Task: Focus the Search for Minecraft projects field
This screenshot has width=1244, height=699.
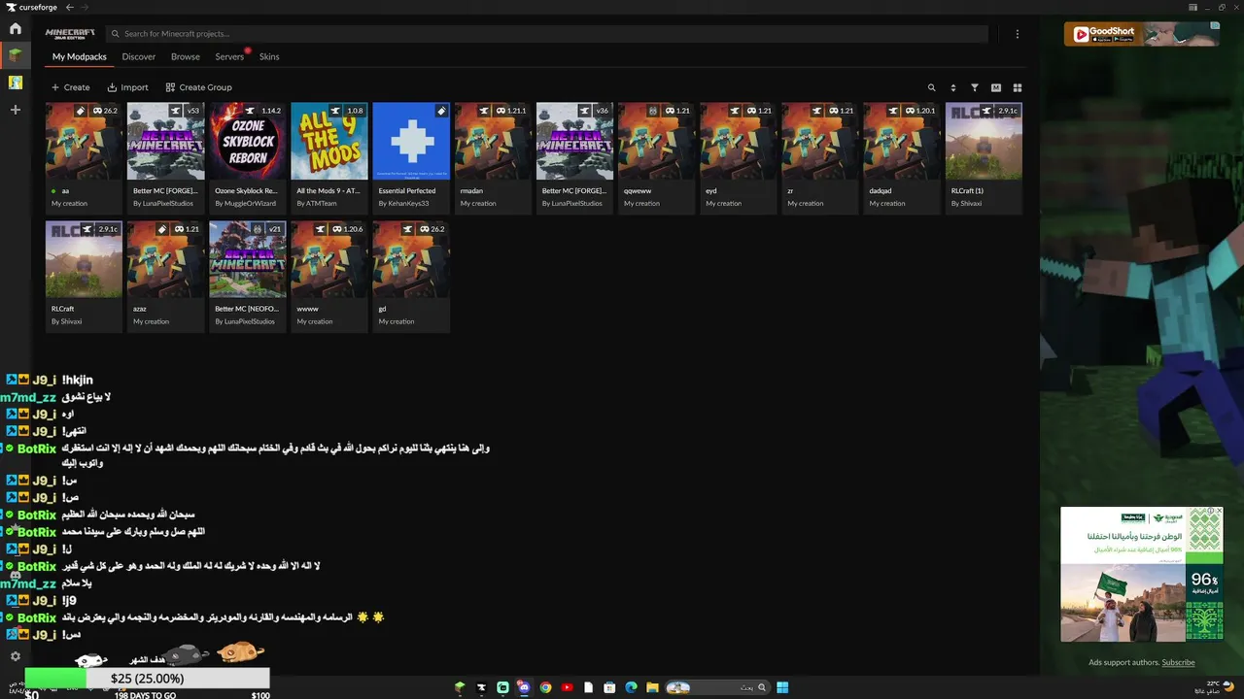Action: [546, 34]
